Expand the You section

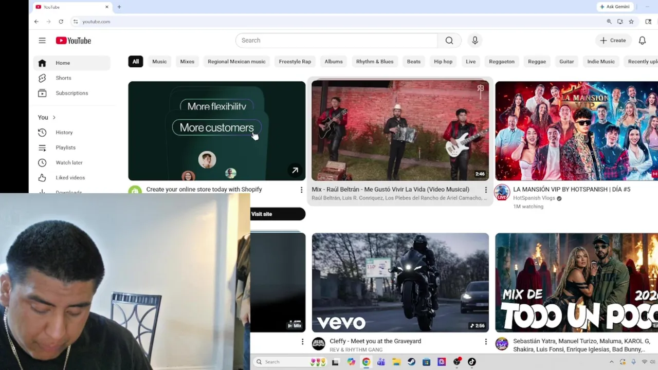point(47,118)
